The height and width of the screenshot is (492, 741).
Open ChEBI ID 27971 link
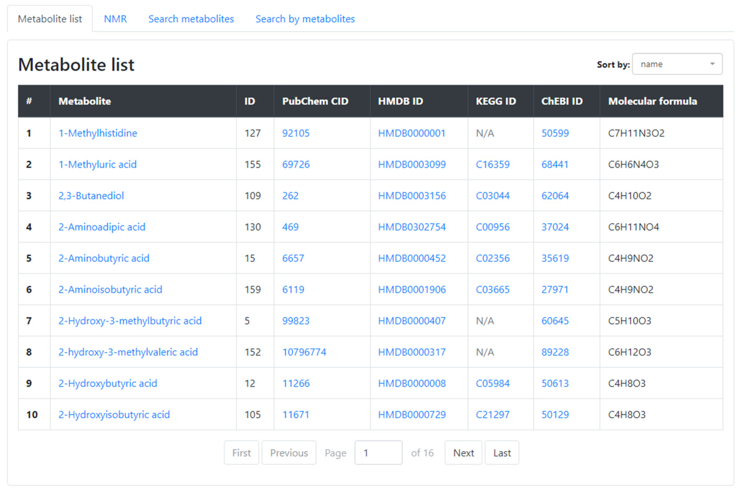(555, 289)
